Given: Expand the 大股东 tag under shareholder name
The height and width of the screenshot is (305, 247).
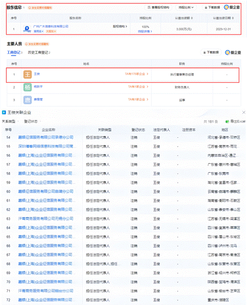Looking at the screenshot, I should (x=51, y=31).
